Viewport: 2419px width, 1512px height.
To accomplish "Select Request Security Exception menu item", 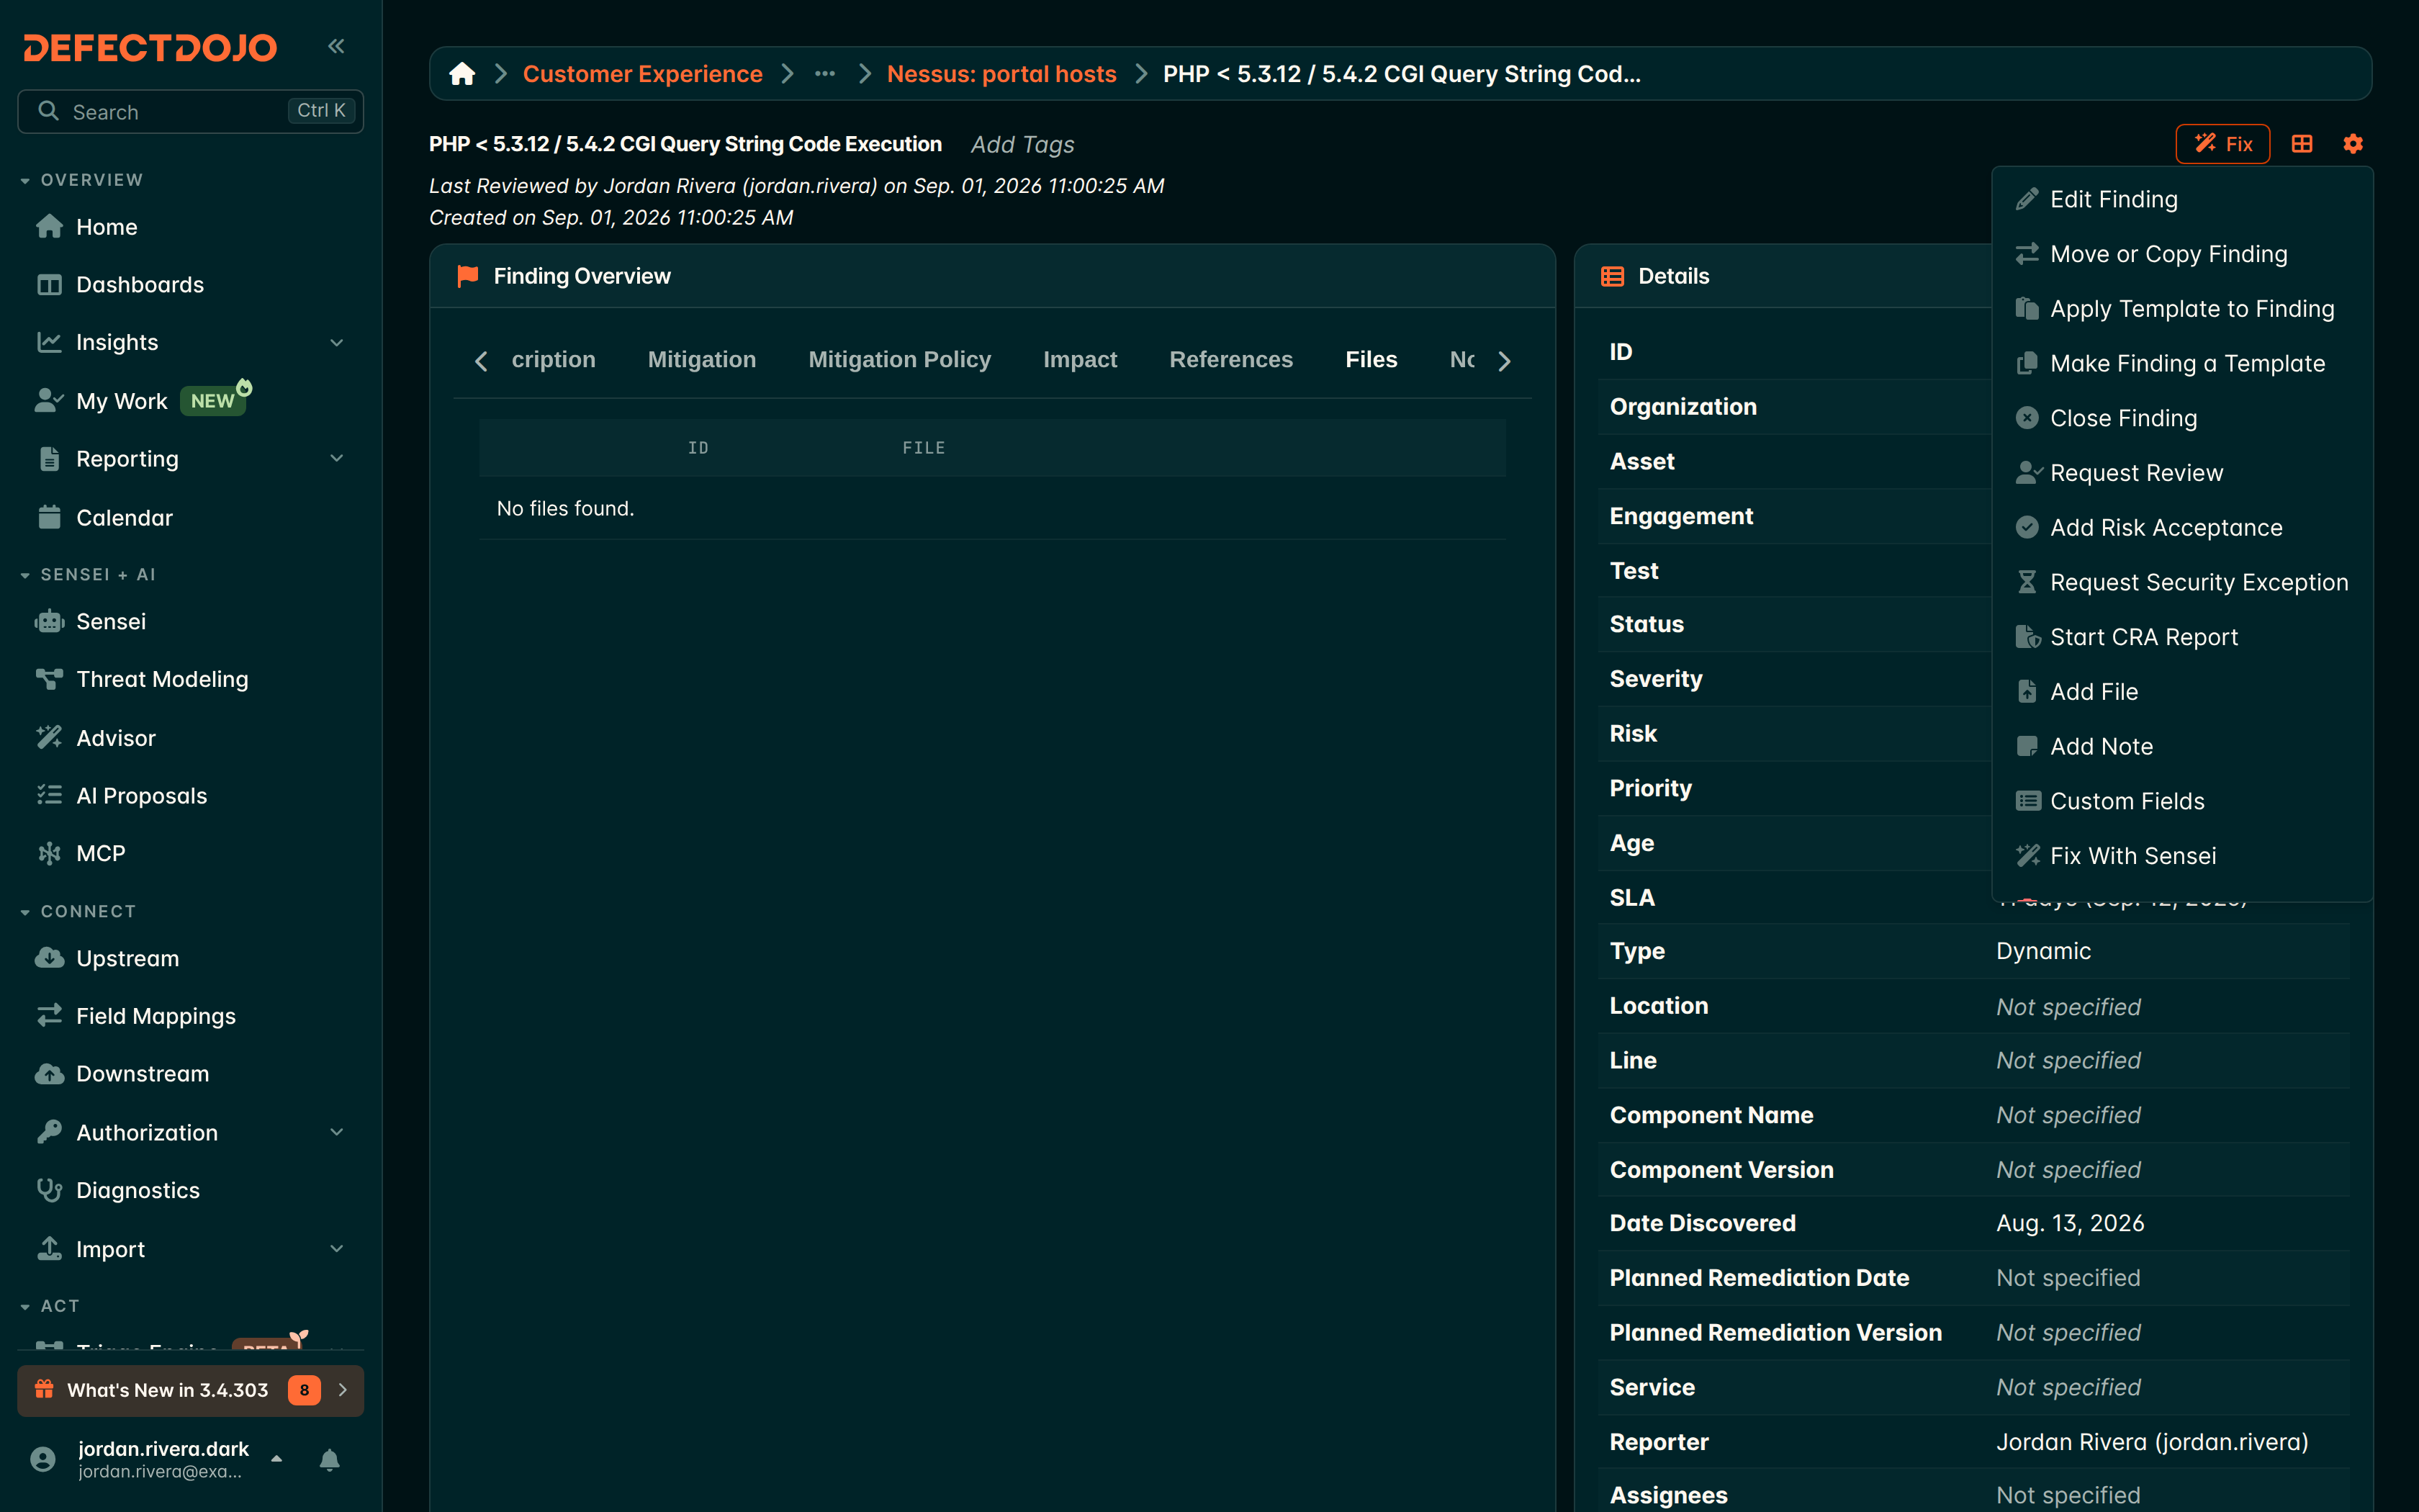I will (2182, 583).
